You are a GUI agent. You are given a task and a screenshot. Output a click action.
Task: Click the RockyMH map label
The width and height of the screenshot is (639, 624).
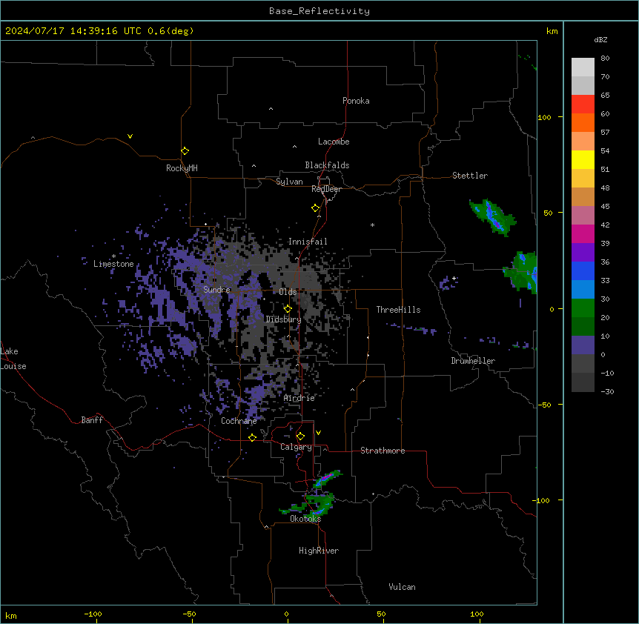point(182,168)
